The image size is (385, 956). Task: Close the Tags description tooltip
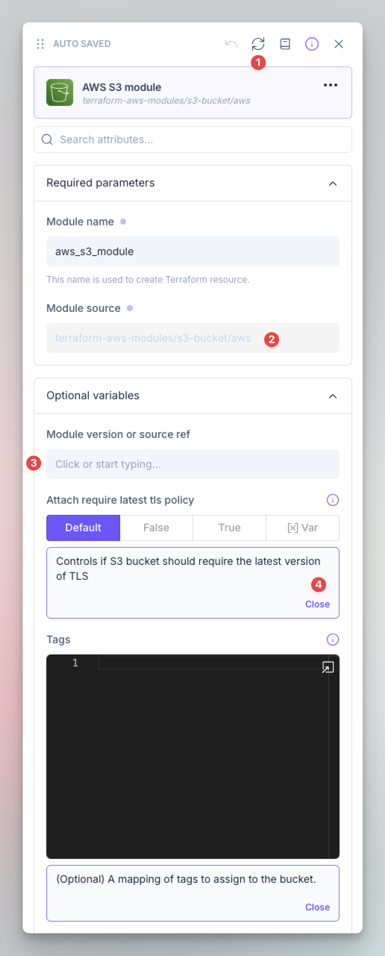[x=317, y=907]
